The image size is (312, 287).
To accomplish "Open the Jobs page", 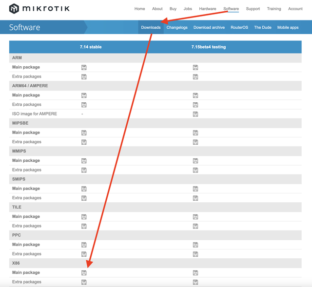I will tap(188, 9).
